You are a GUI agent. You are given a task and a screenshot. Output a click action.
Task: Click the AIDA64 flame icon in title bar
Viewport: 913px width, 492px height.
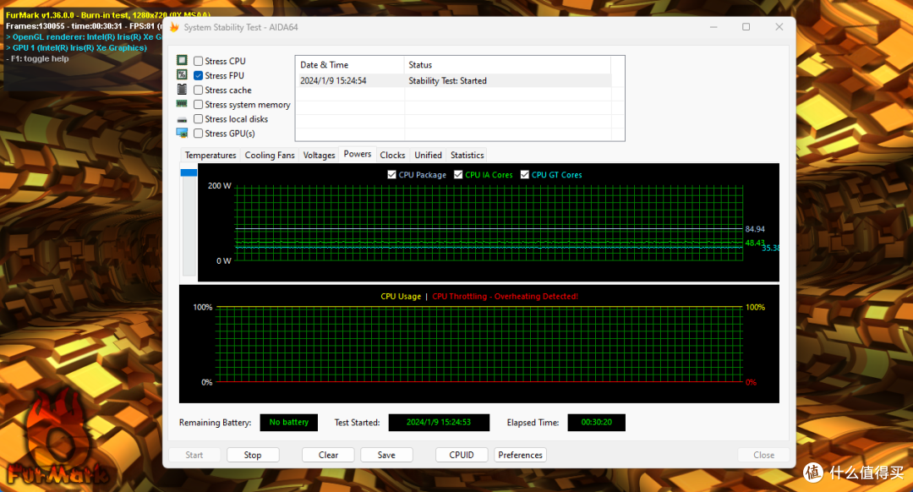point(174,27)
